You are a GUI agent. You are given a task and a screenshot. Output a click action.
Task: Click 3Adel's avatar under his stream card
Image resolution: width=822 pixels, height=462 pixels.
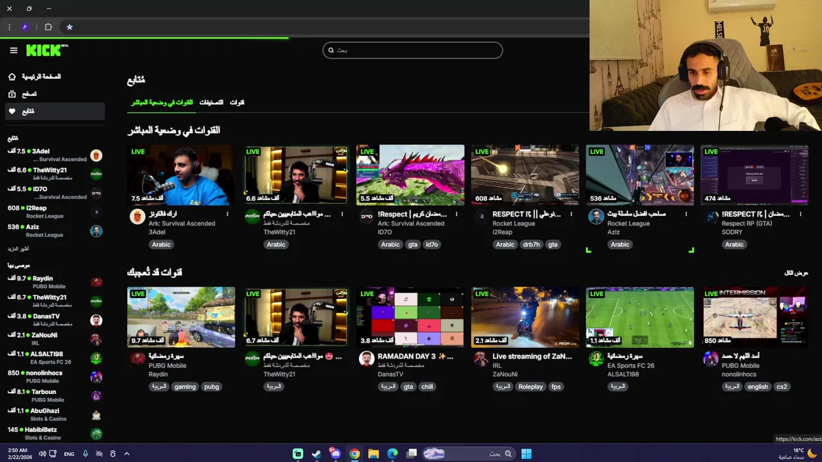click(x=137, y=216)
